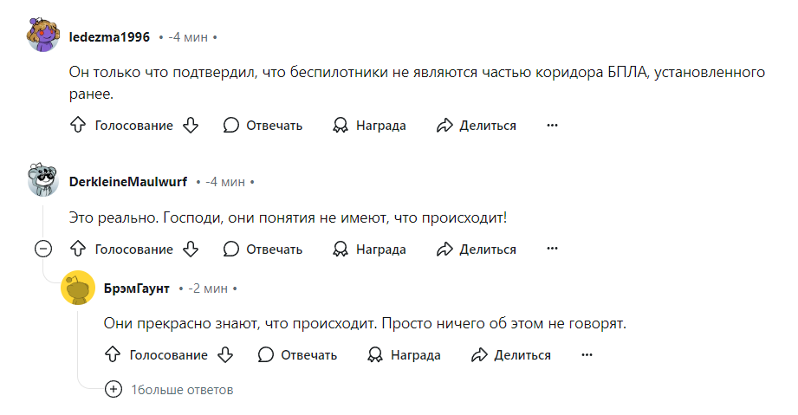The image size is (798, 415).
Task: Upvote ledezma1996's comment
Action: pyautogui.click(x=78, y=125)
